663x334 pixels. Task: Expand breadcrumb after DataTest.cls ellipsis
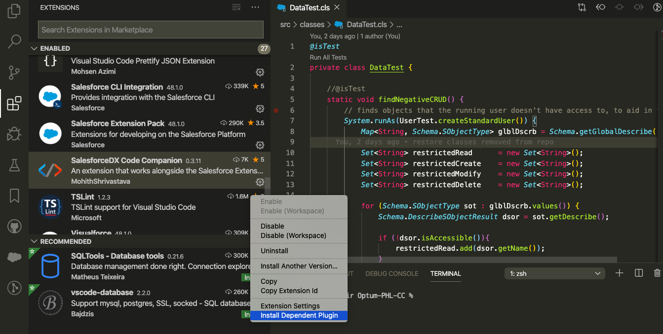[x=399, y=25]
